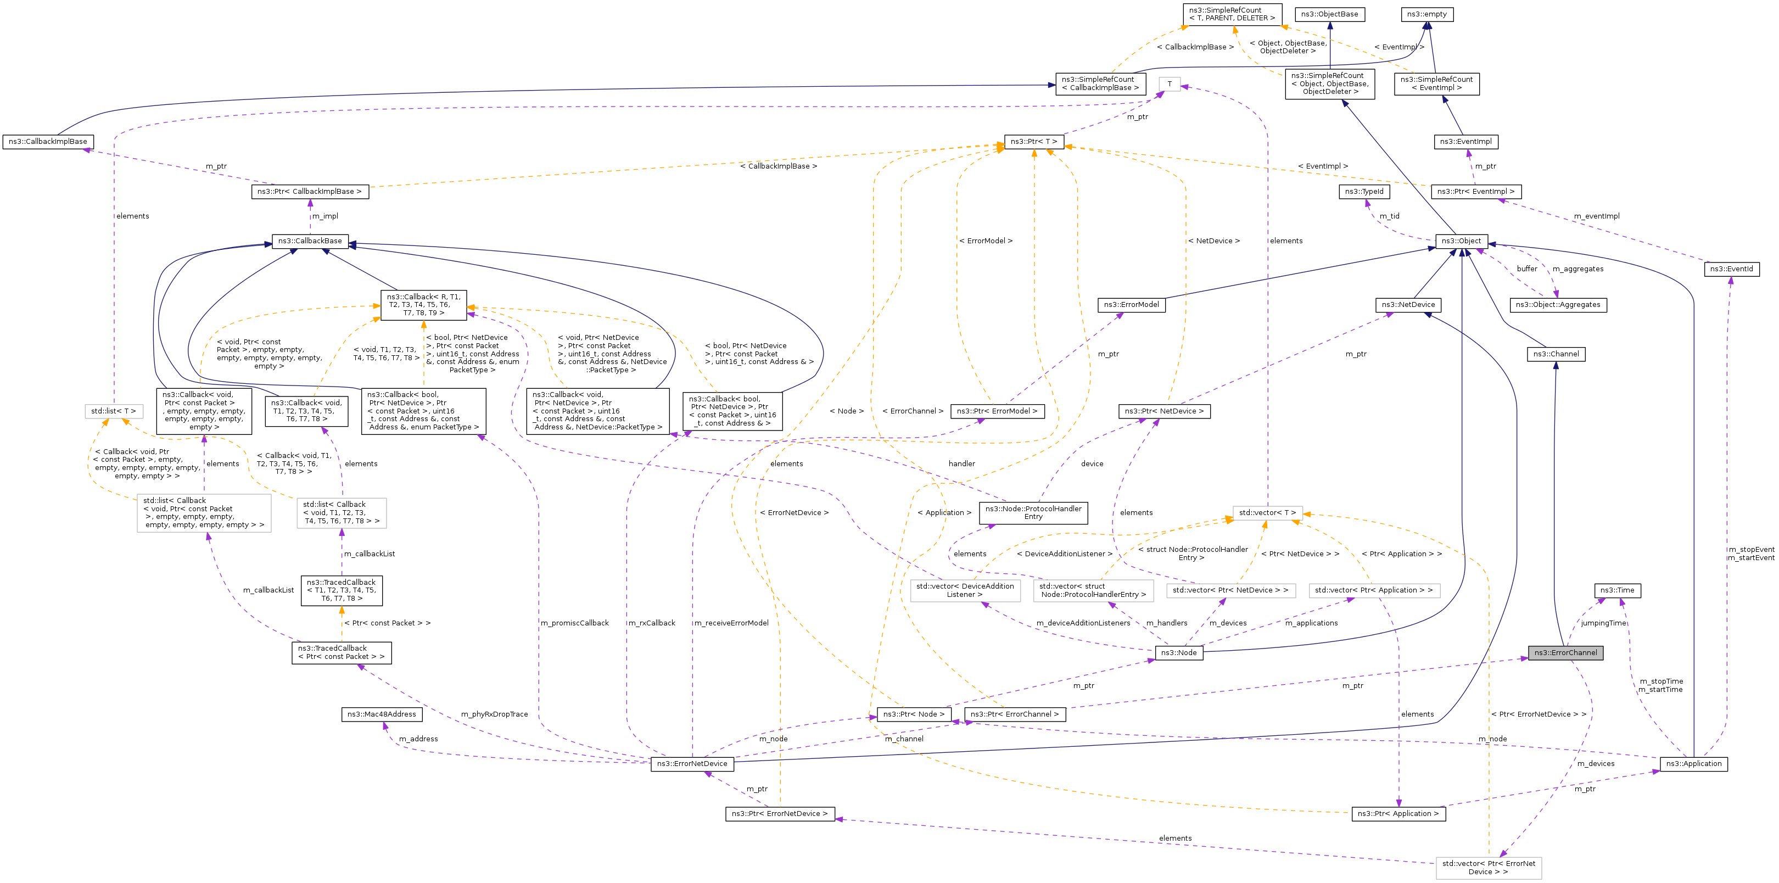Click std::vector< Ptr< ErrorNetDevice > > node
This screenshot has width=1779, height=883.
pos(1488,868)
